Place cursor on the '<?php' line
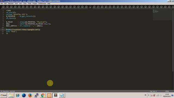 [x=8, y=10]
